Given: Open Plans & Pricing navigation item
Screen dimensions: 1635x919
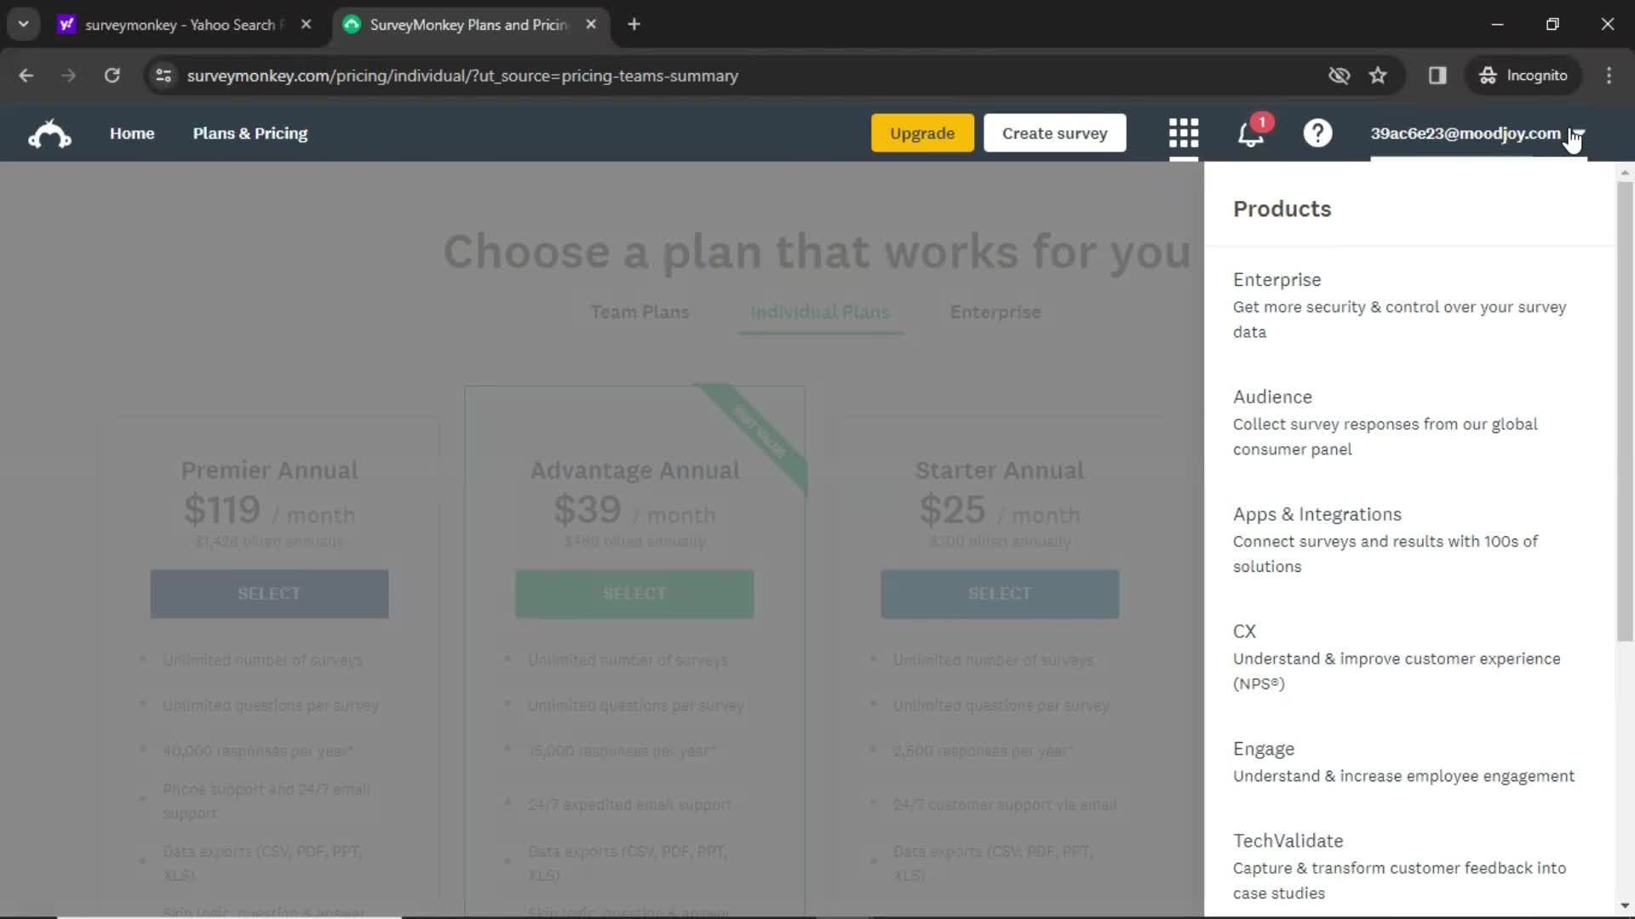Looking at the screenshot, I should tap(250, 134).
